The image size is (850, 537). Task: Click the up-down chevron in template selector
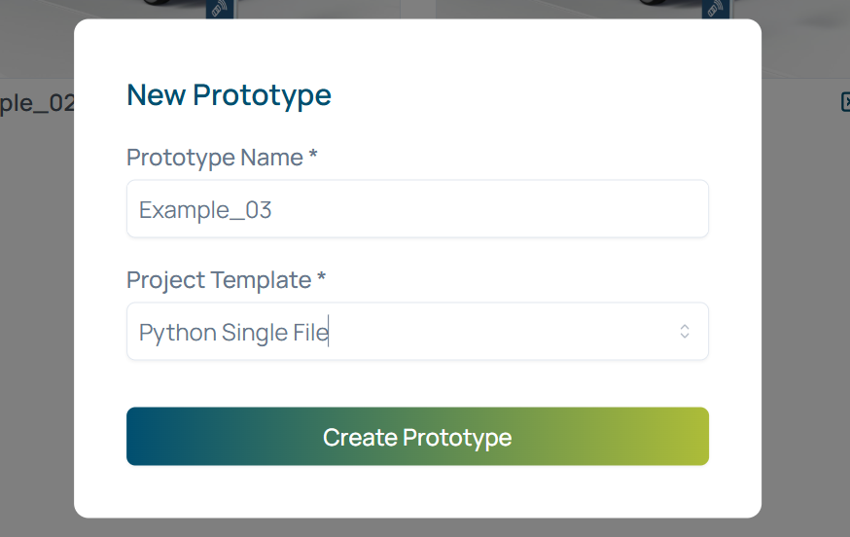click(685, 332)
